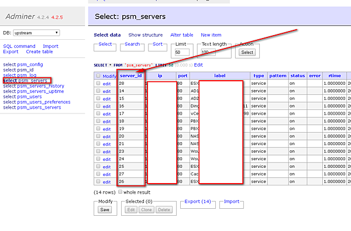351x231 pixels.
Task: Check the row checkbox for server_id 28
Action: tap(98, 83)
